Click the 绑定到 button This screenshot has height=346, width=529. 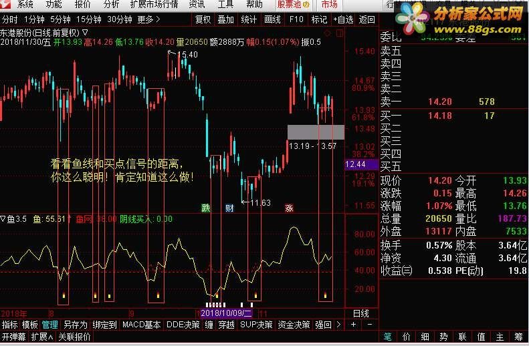pyautogui.click(x=104, y=325)
